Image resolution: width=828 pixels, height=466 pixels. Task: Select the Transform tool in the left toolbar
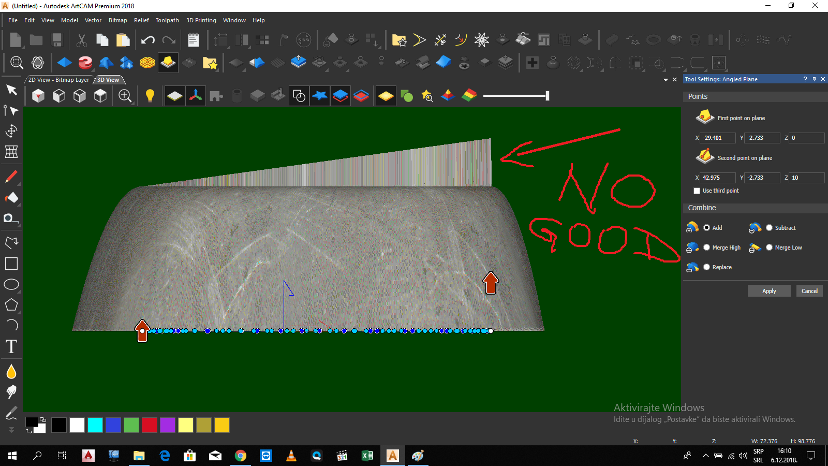pyautogui.click(x=11, y=131)
